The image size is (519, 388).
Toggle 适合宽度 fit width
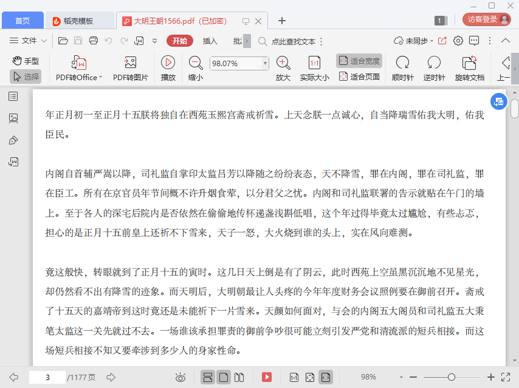(x=359, y=61)
